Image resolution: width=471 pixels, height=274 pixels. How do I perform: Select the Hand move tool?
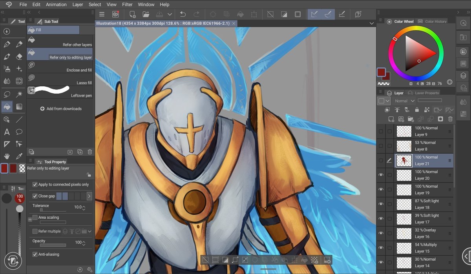click(7, 156)
